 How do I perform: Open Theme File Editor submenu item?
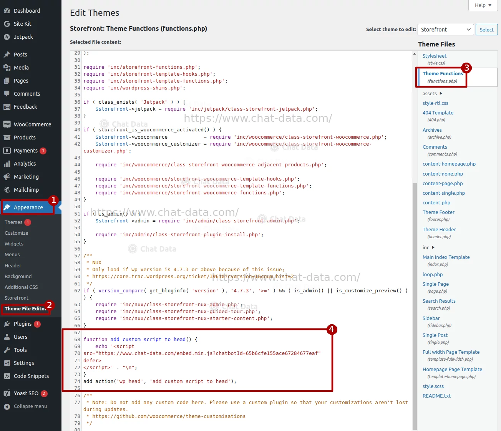(x=25, y=309)
